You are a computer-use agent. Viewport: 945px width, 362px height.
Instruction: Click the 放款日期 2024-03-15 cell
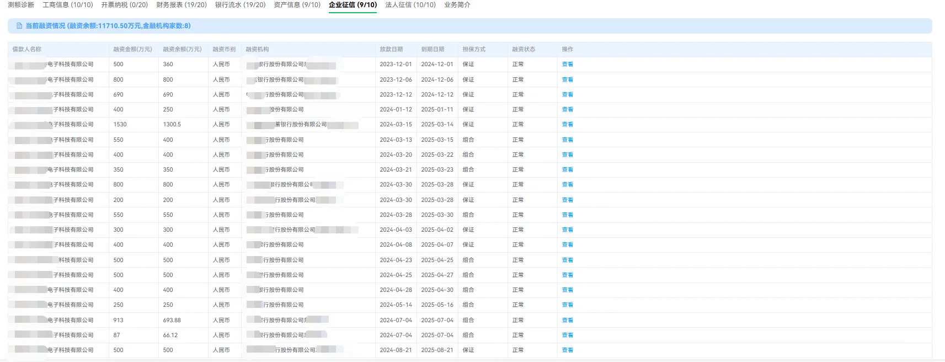coord(396,125)
